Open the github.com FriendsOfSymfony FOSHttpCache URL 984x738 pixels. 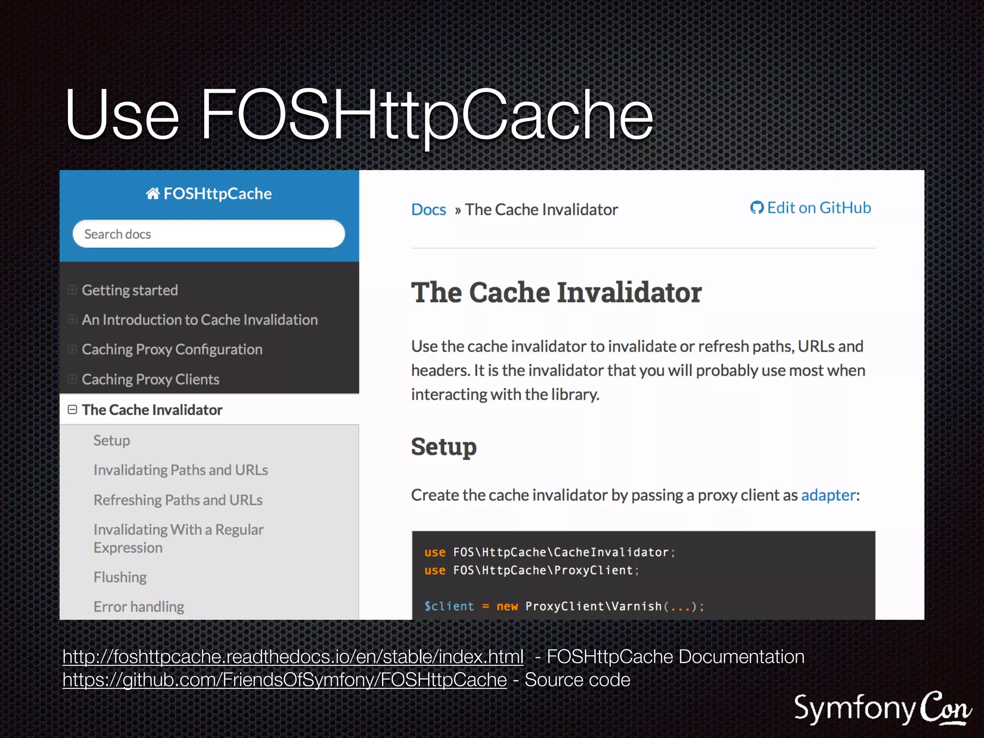click(x=285, y=680)
